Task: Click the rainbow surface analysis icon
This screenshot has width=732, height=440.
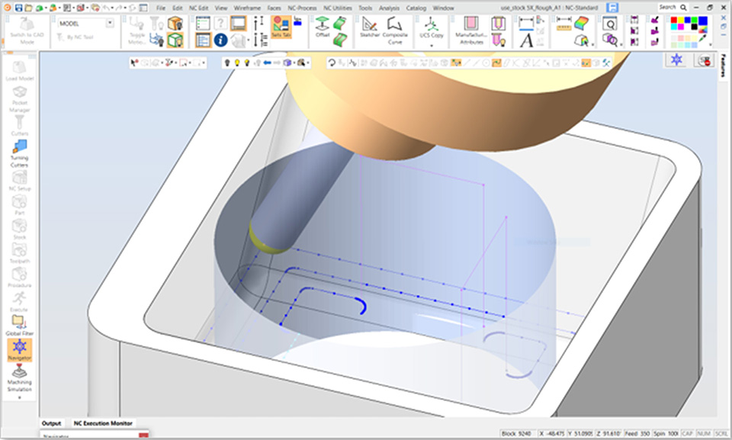Action: point(582,23)
